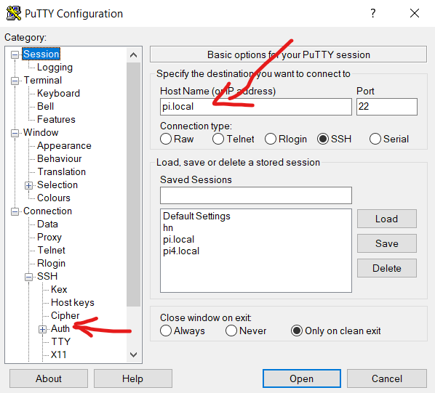435x393 pixels.
Task: Collapse the Terminal tree node
Action: tap(15, 81)
